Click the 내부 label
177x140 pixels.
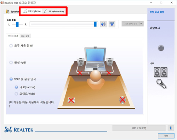(152, 63)
